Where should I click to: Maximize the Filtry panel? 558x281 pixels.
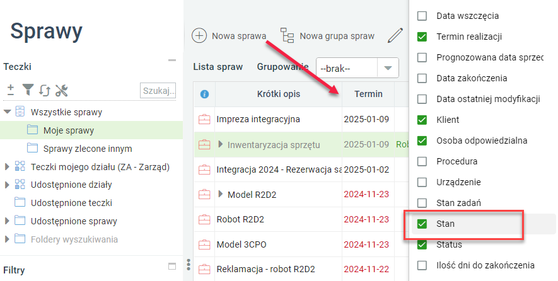172,266
